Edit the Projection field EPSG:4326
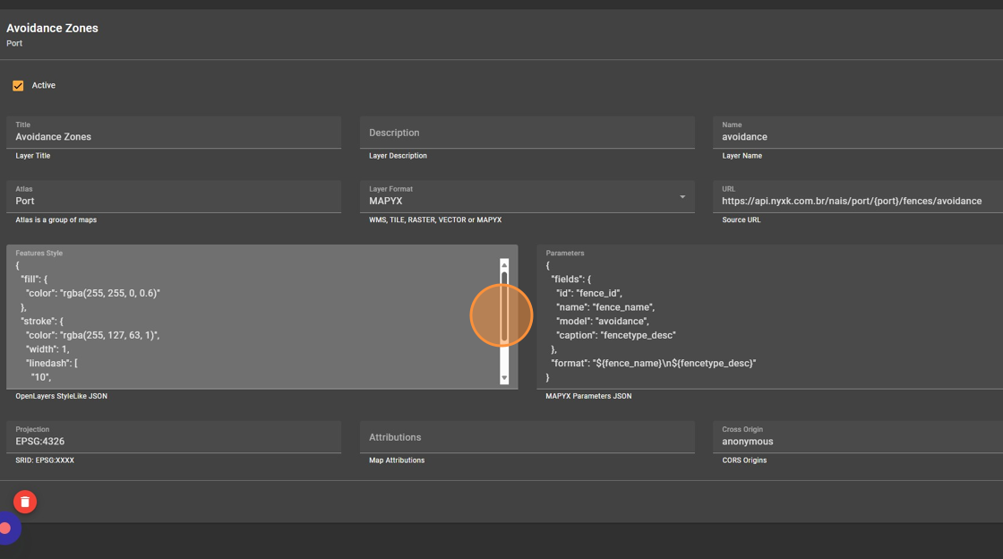The width and height of the screenshot is (1003, 559). click(x=174, y=441)
